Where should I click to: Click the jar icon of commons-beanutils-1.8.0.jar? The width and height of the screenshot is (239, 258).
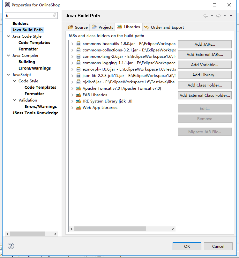[x=78, y=44]
